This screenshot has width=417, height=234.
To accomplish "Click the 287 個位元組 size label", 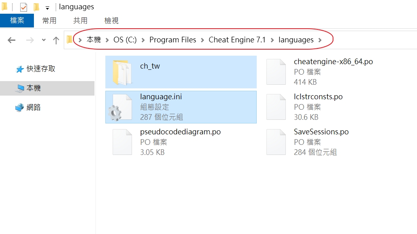I will tap(161, 117).
